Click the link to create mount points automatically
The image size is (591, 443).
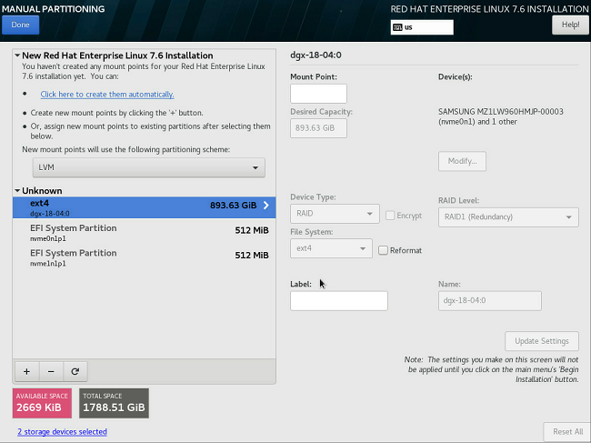click(107, 95)
